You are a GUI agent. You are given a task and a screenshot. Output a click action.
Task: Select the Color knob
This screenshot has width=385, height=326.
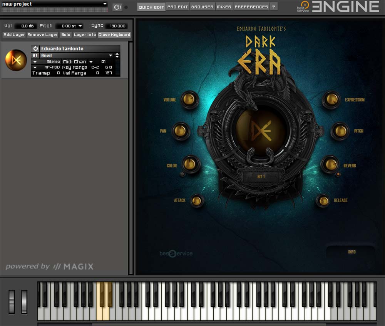[189, 164]
